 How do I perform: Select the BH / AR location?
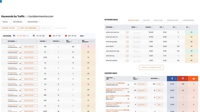point(71,36)
